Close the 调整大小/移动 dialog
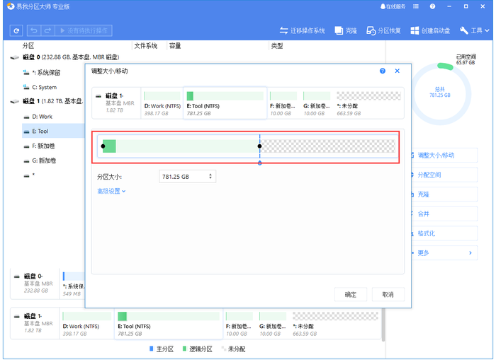 (398, 71)
